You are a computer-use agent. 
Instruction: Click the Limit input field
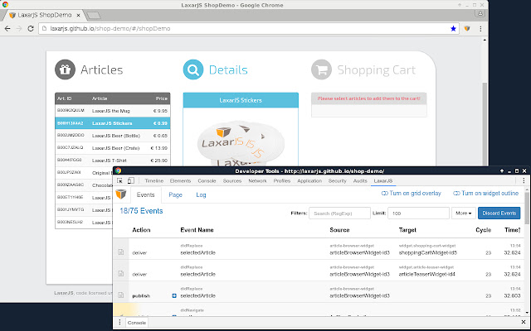(x=418, y=213)
